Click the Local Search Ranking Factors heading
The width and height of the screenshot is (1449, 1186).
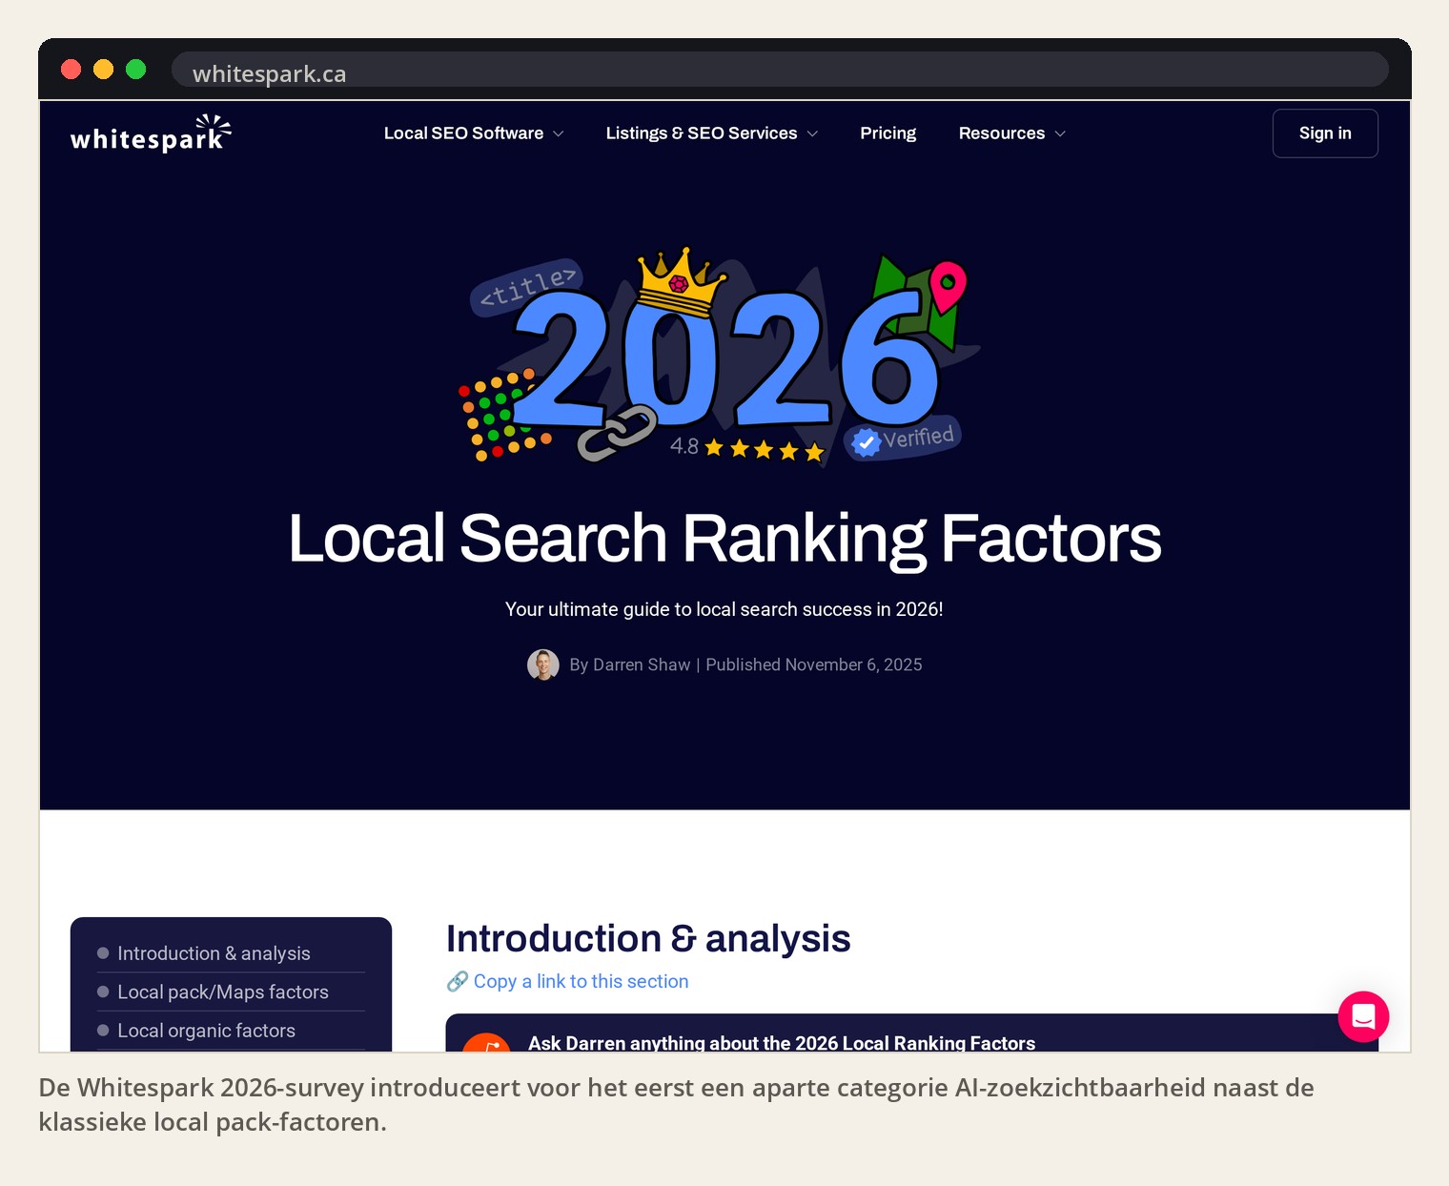(x=724, y=539)
